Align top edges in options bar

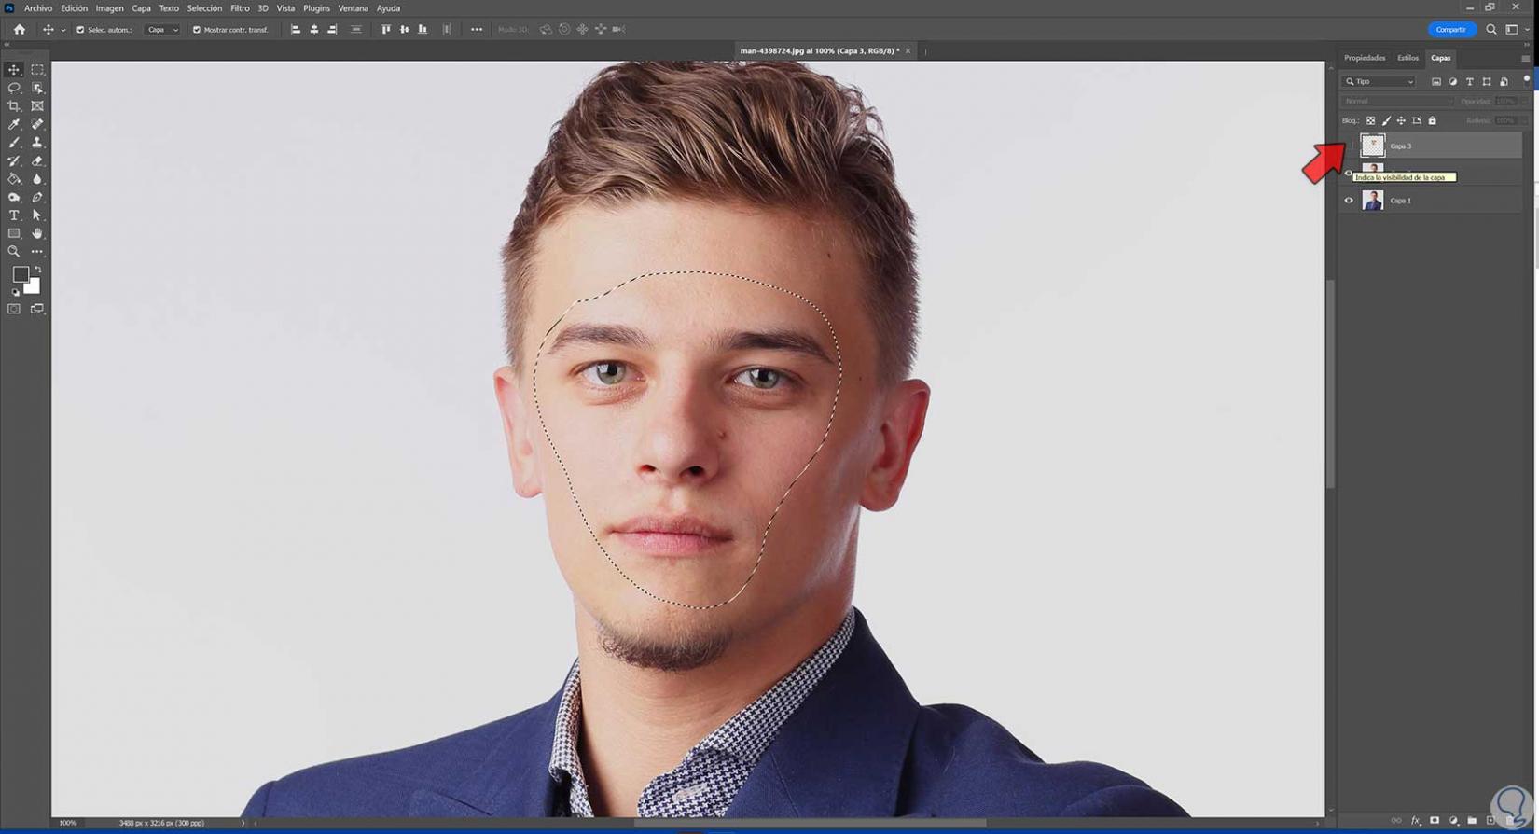[x=386, y=30]
